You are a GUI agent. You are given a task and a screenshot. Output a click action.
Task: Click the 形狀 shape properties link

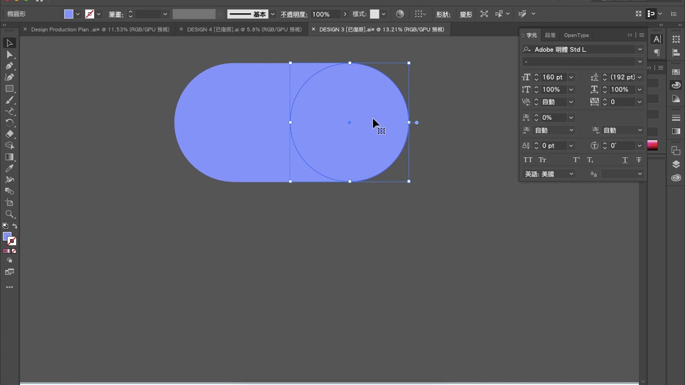(x=443, y=14)
